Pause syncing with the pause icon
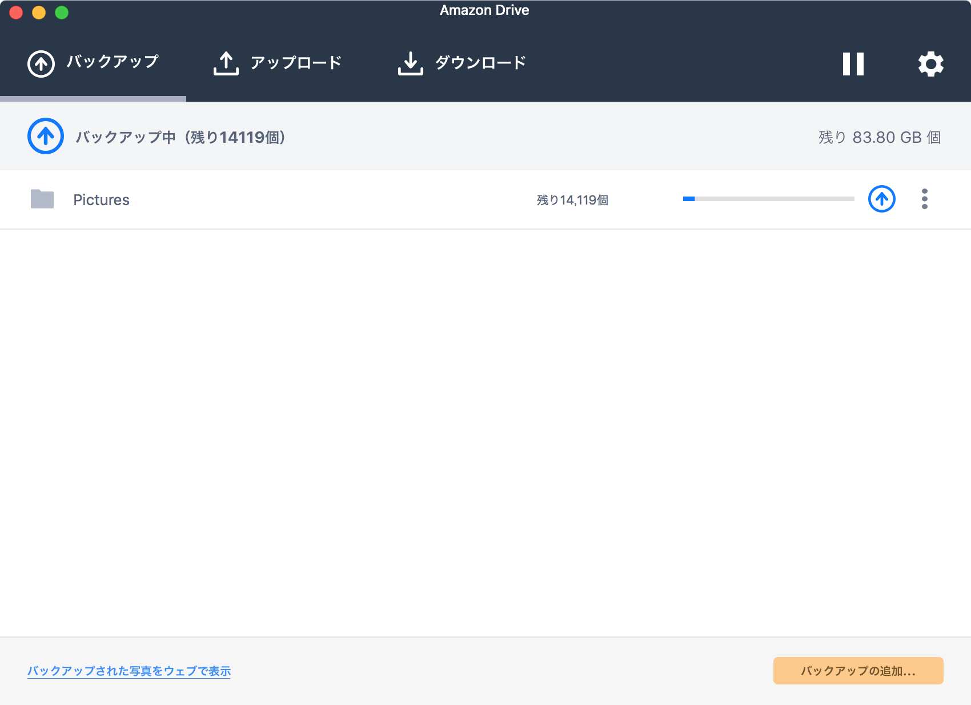The width and height of the screenshot is (971, 705). click(853, 64)
